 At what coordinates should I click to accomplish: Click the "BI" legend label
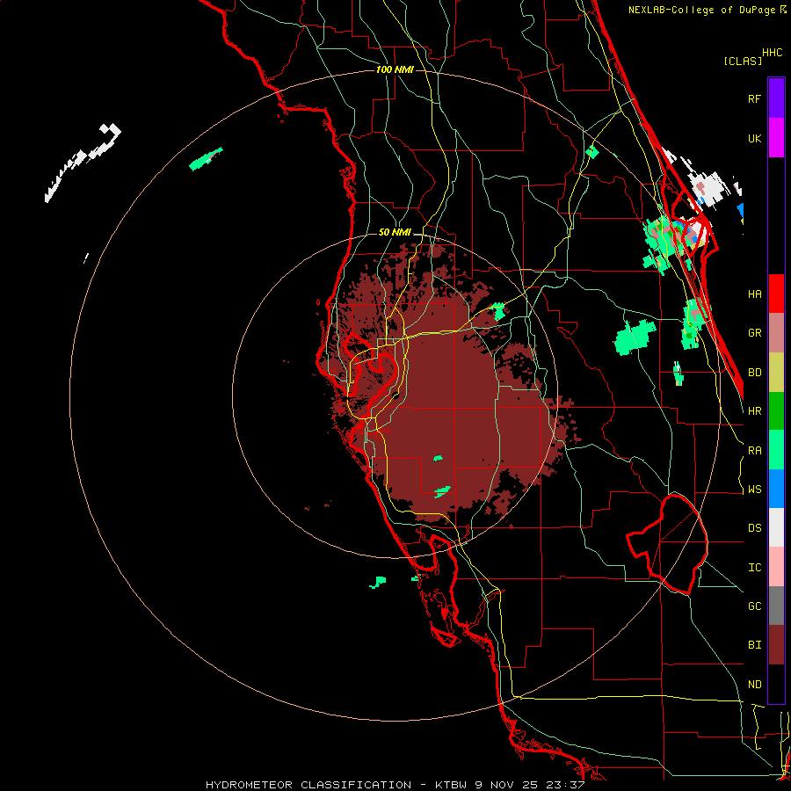point(755,645)
